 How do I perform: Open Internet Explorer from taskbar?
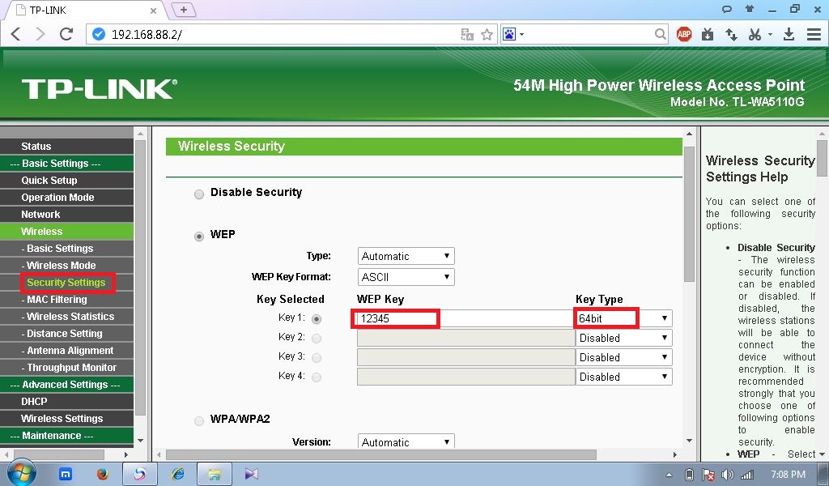coord(177,474)
